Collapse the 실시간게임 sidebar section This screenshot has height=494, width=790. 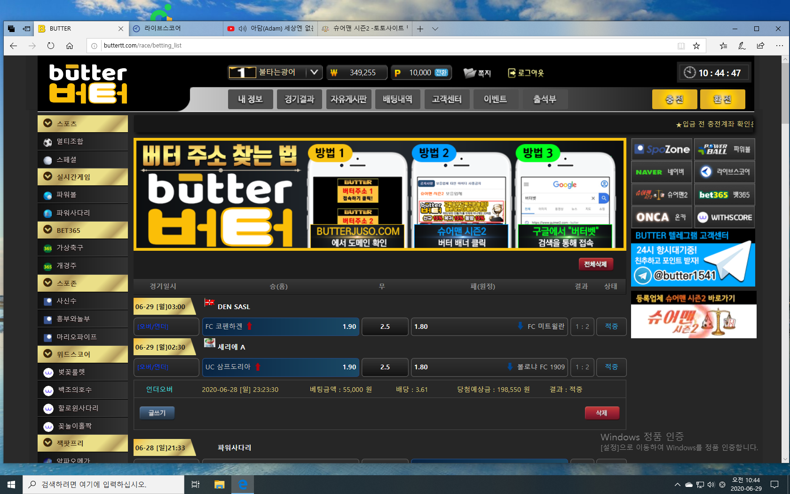(47, 176)
